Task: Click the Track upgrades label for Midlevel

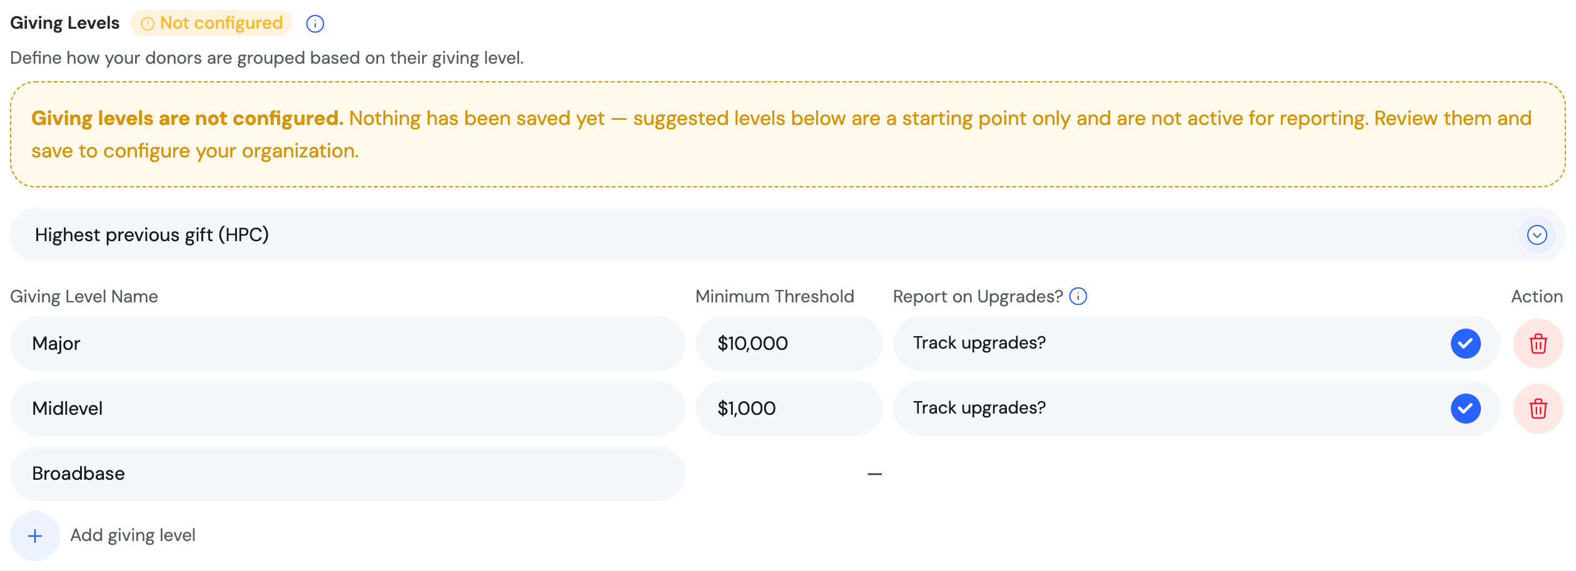Action: point(979,408)
